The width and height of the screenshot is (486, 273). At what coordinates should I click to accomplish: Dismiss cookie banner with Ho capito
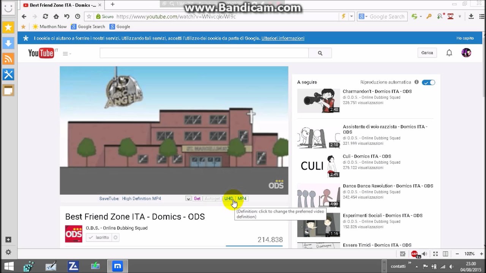click(x=465, y=38)
